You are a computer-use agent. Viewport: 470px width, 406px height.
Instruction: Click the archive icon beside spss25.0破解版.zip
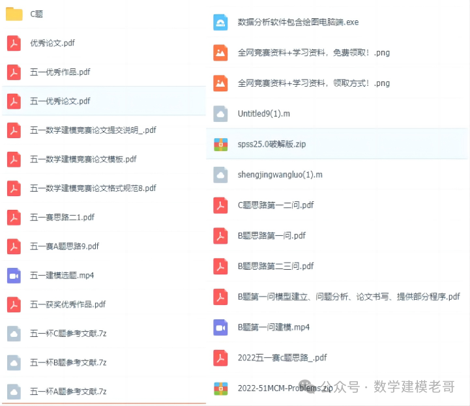[x=220, y=145]
